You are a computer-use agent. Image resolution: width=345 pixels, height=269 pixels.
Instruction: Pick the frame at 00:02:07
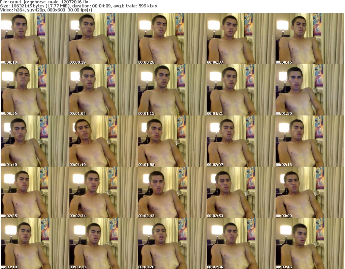(241, 141)
